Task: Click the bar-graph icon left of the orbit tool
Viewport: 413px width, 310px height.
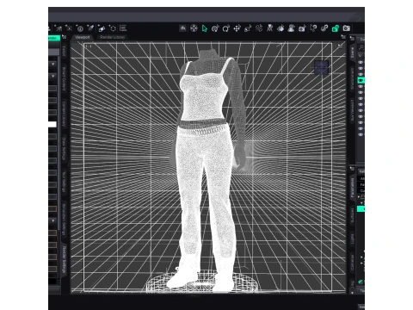Action: (x=182, y=28)
